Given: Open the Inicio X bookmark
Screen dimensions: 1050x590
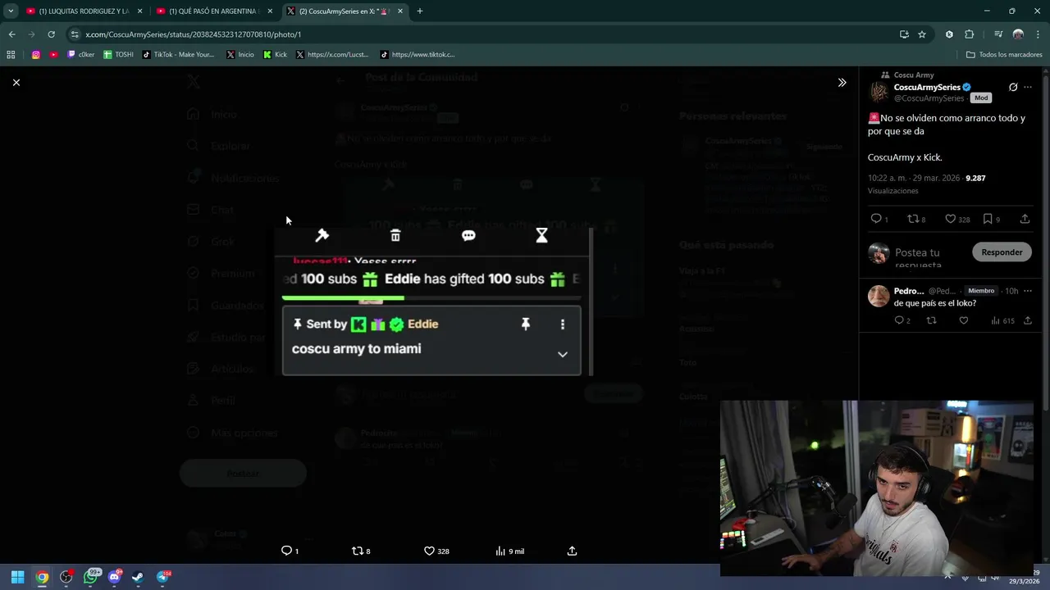Looking at the screenshot, I should tap(240, 55).
